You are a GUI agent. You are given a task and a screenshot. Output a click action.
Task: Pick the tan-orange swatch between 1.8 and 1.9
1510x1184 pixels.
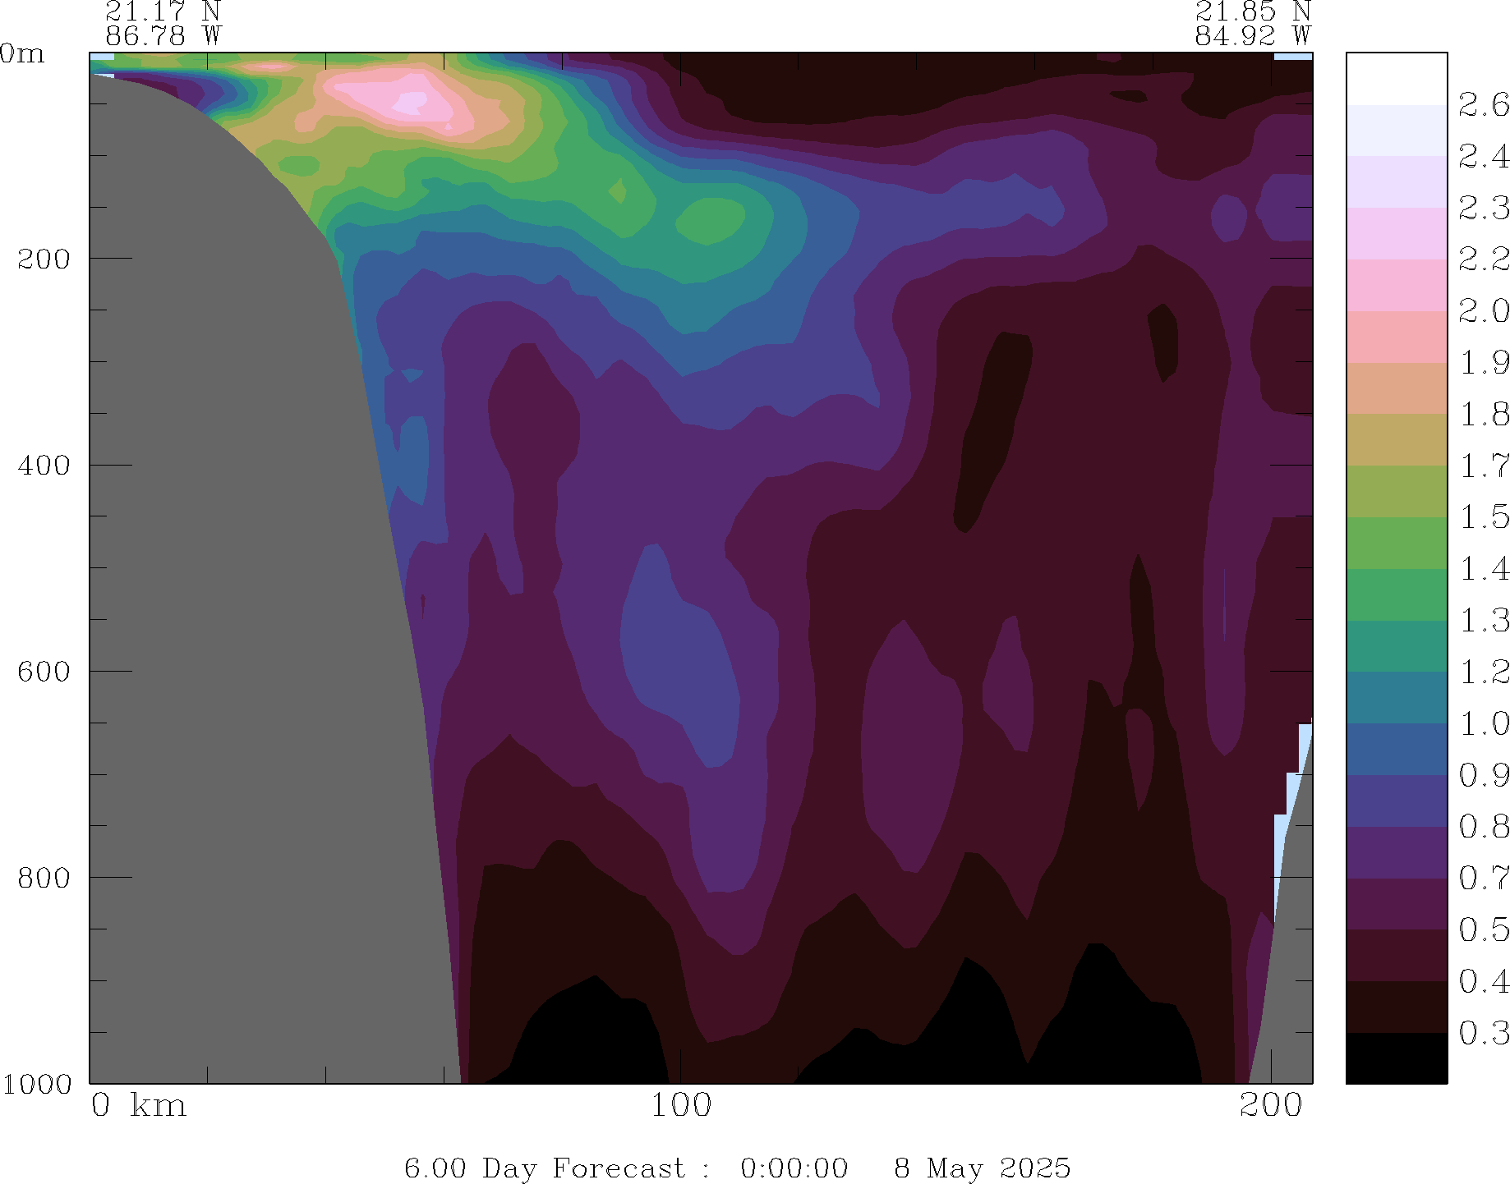click(1397, 388)
